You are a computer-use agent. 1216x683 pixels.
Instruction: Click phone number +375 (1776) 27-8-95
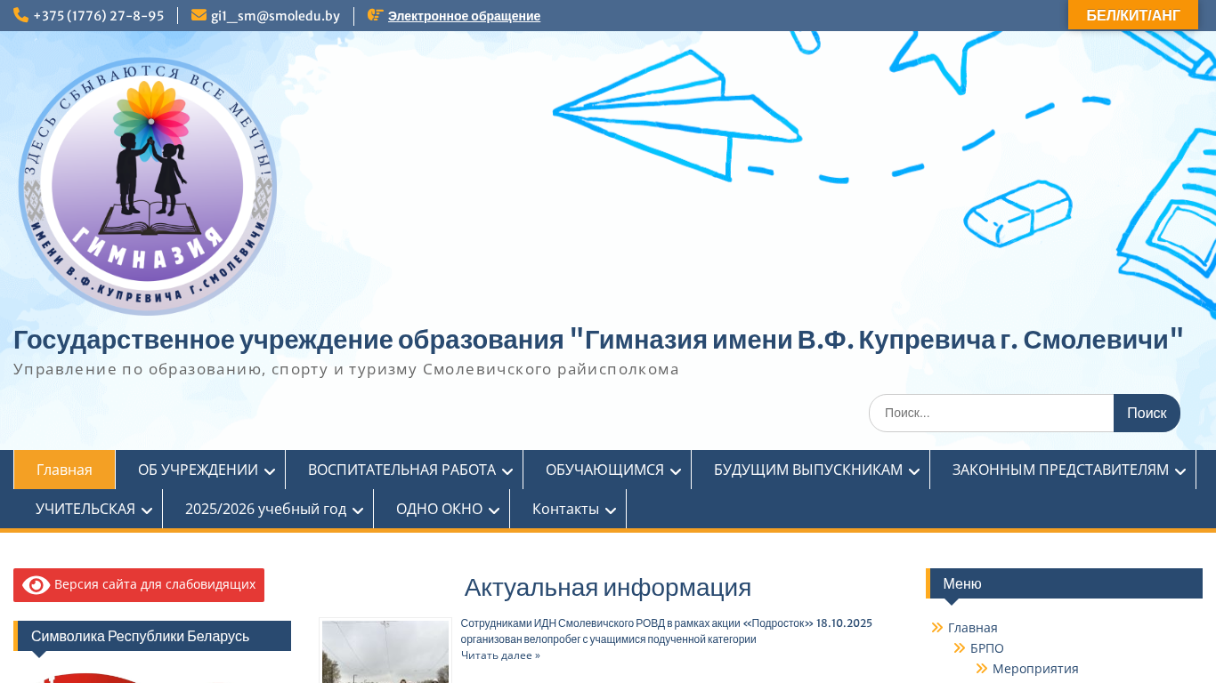(x=98, y=16)
